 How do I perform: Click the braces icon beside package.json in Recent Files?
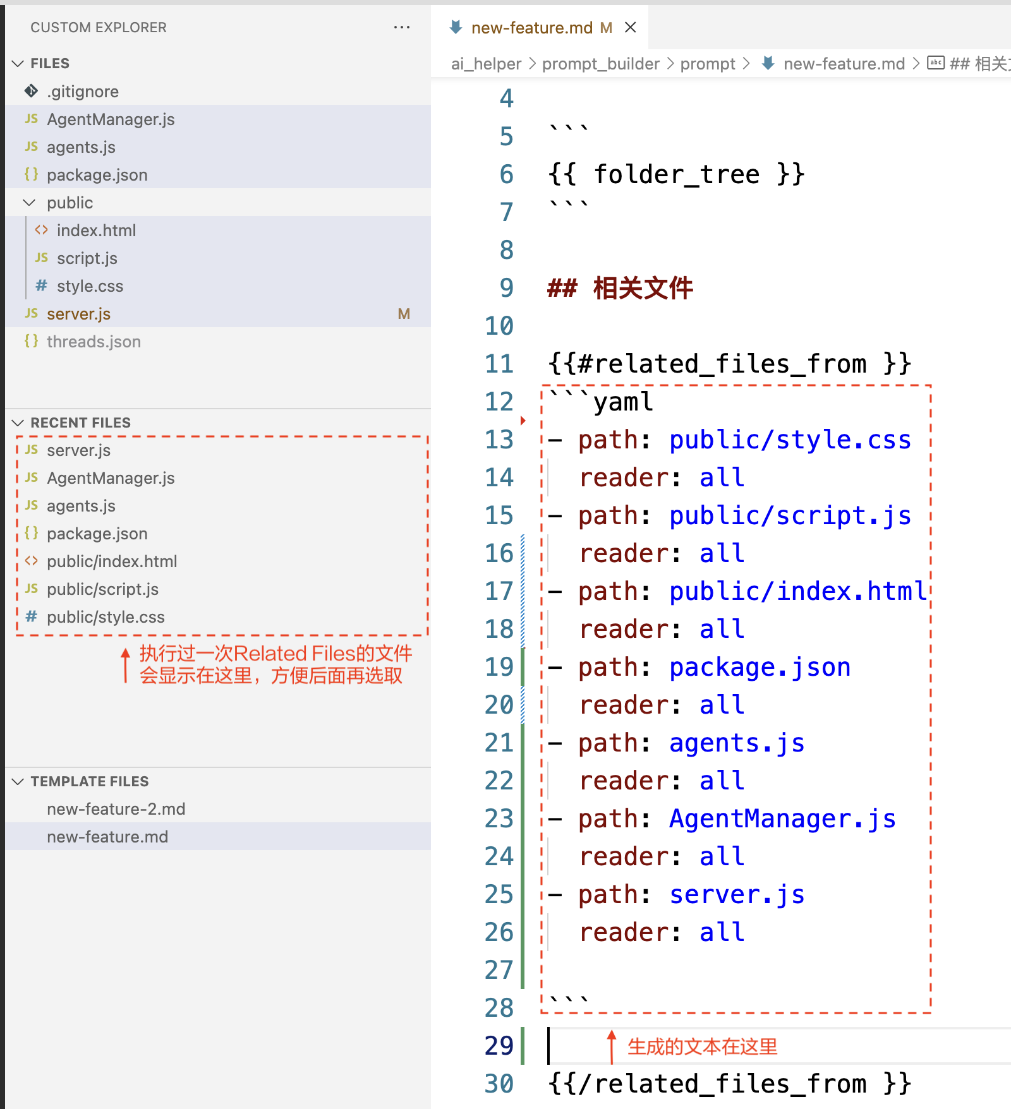(32, 533)
